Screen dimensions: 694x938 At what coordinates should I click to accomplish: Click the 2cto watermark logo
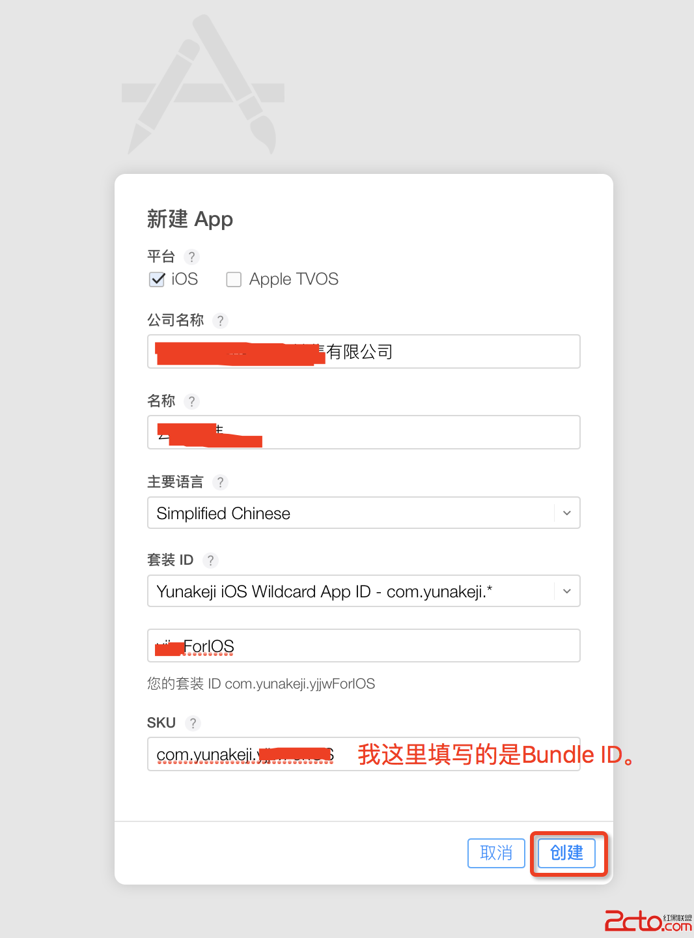coord(647,921)
